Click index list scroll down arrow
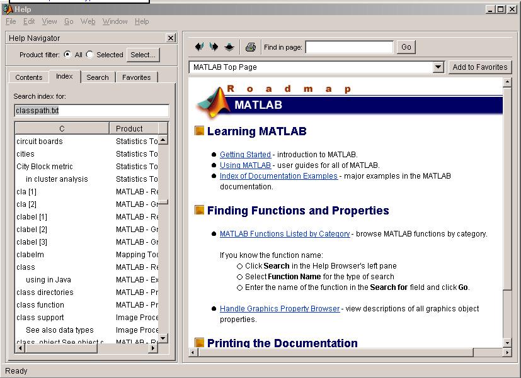 163,338
